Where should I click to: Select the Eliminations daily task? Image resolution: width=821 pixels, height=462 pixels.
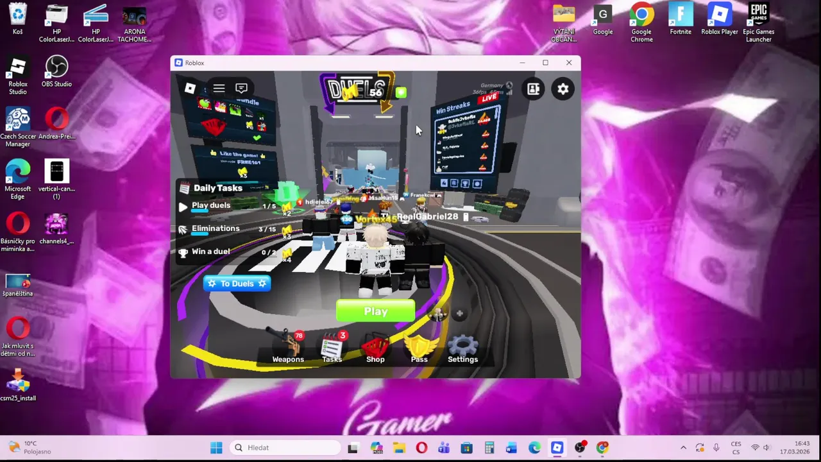point(234,229)
